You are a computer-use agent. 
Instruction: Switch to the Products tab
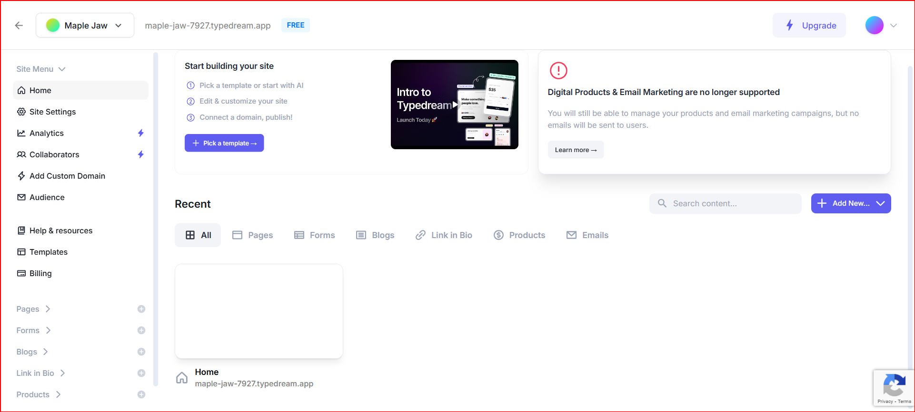pos(519,235)
